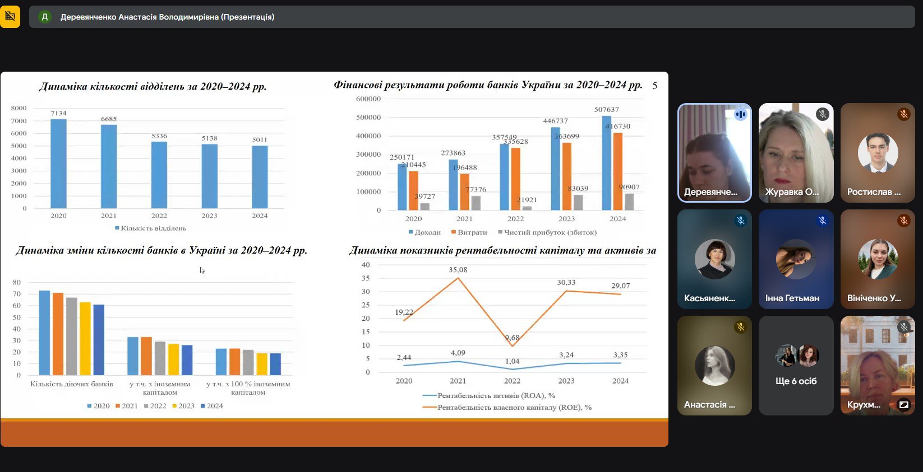
Task: Click heading "Динаміка показників рентабельності капіталу та активів"
Action: pos(502,250)
